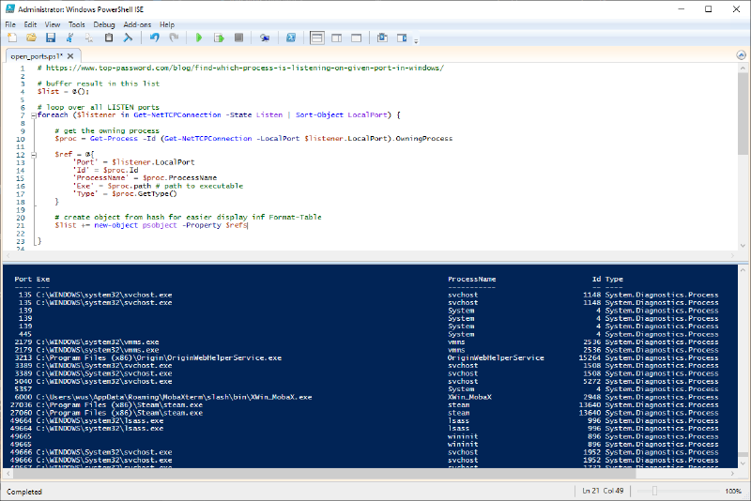This screenshot has height=501, width=751.
Task: Collapse the script pane with the chevron
Action: (743, 55)
